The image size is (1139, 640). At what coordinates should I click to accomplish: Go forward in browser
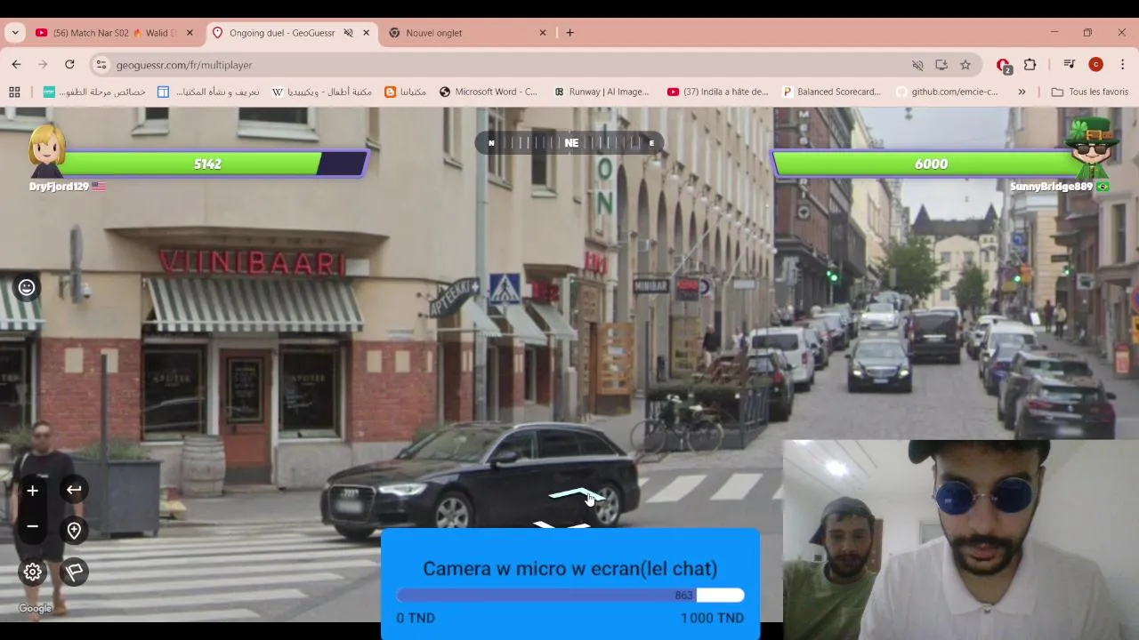(43, 64)
